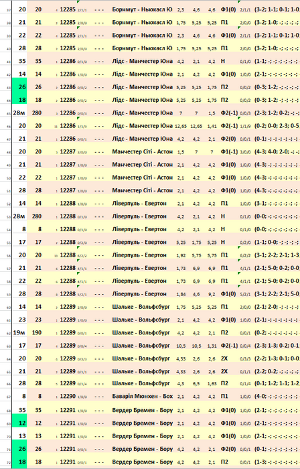Click the '1,92' odds cell in row 56
300x469 pixels.
click(x=181, y=255)
